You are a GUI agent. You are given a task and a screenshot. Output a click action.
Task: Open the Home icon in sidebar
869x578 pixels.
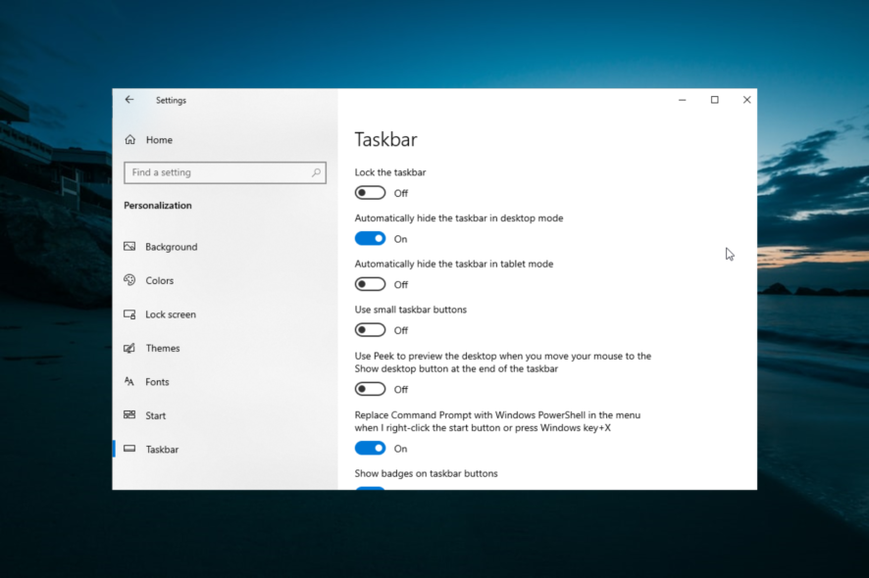[130, 139]
